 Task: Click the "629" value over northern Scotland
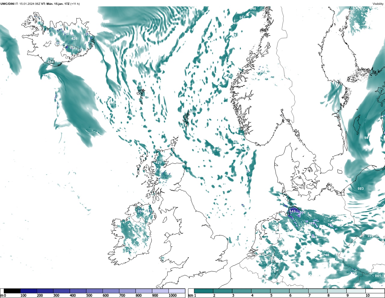159,163
